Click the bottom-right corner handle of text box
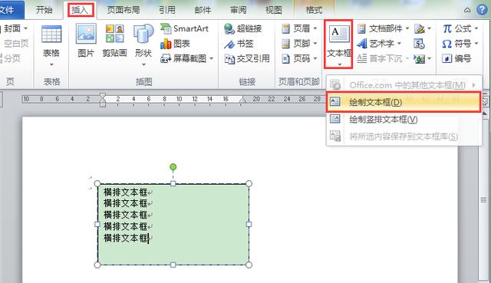 pos(249,265)
